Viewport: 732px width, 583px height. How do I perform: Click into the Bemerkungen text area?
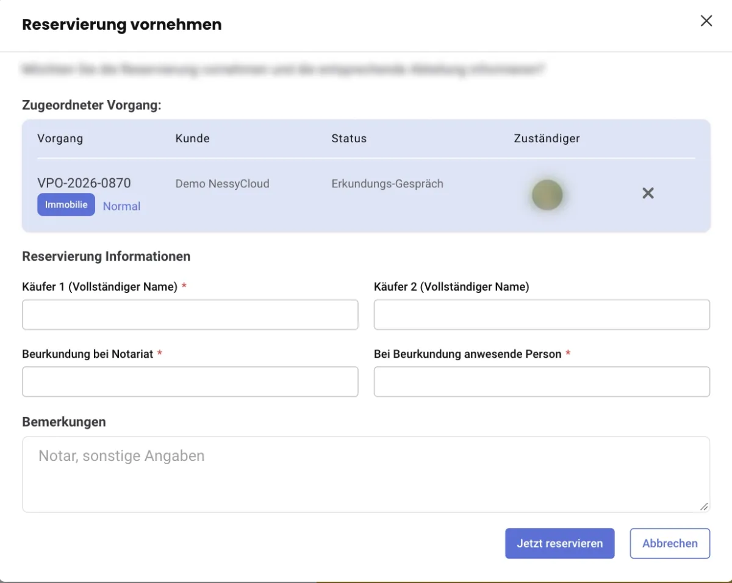366,474
